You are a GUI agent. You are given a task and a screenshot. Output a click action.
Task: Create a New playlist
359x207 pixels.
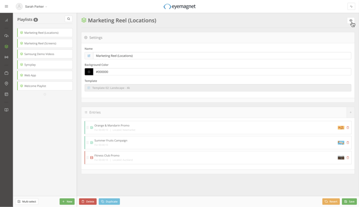pyautogui.click(x=67, y=201)
